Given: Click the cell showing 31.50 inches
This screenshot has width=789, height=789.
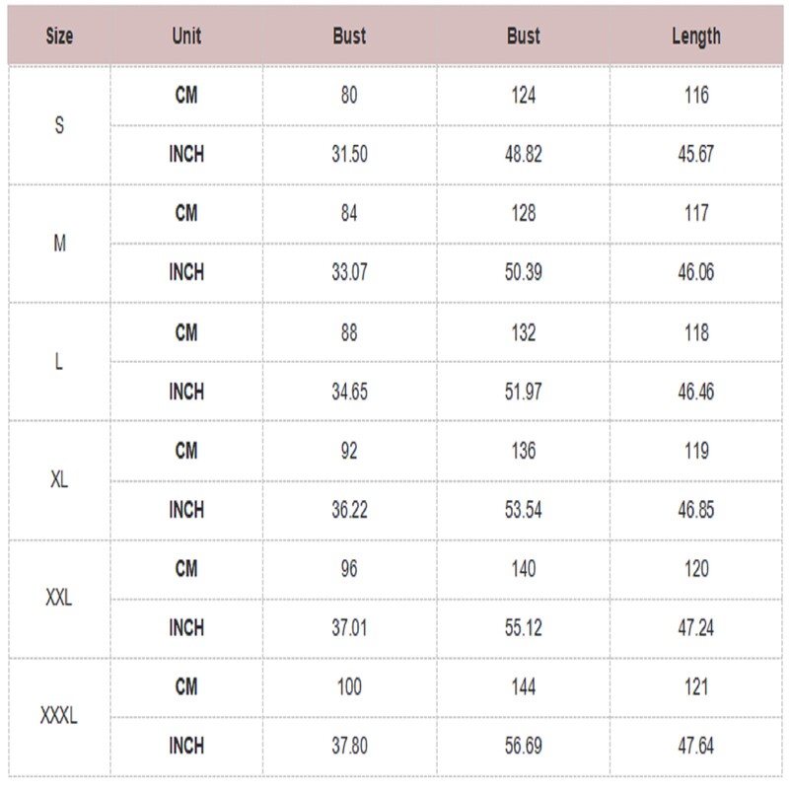Looking at the screenshot, I should click(x=349, y=155).
